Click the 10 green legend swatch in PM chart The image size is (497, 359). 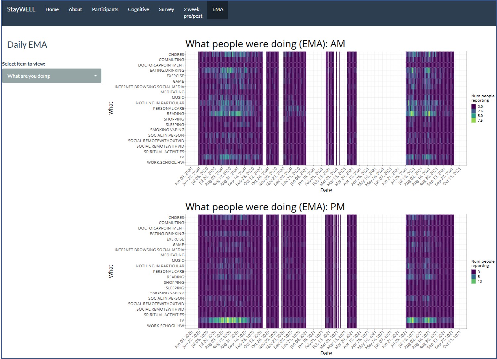(x=473, y=281)
